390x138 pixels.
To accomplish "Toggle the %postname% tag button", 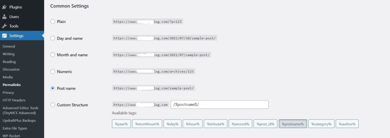I will (293, 124).
